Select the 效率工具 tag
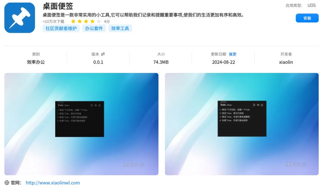Image resolution: width=322 pixels, height=189 pixels. click(120, 29)
